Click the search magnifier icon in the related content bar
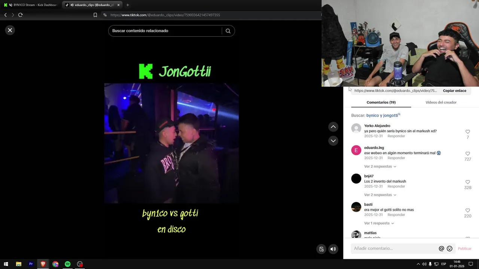The height and width of the screenshot is (269, 479). click(228, 31)
